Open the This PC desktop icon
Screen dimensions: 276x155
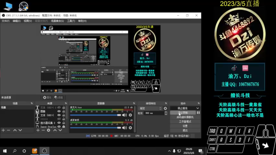pyautogui.click(x=8, y=6)
